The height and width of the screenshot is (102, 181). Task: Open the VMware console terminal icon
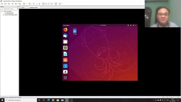point(56,4)
